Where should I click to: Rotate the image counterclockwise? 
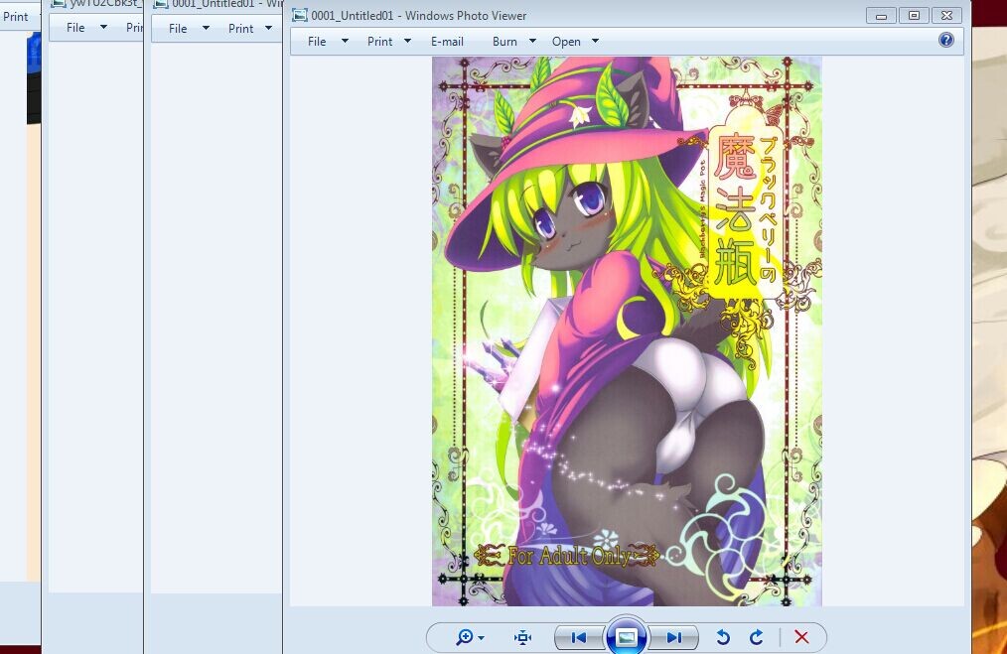[723, 637]
